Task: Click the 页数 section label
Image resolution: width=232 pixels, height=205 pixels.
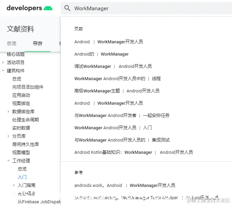Action: (x=78, y=29)
